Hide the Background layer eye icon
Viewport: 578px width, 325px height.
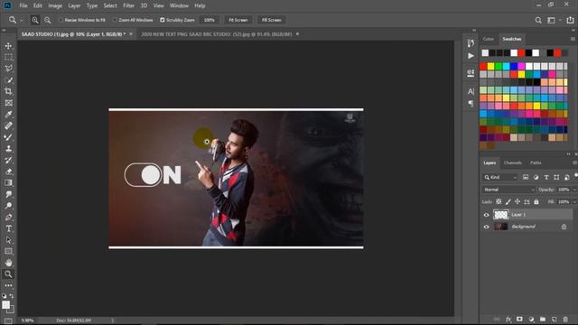[x=486, y=227]
